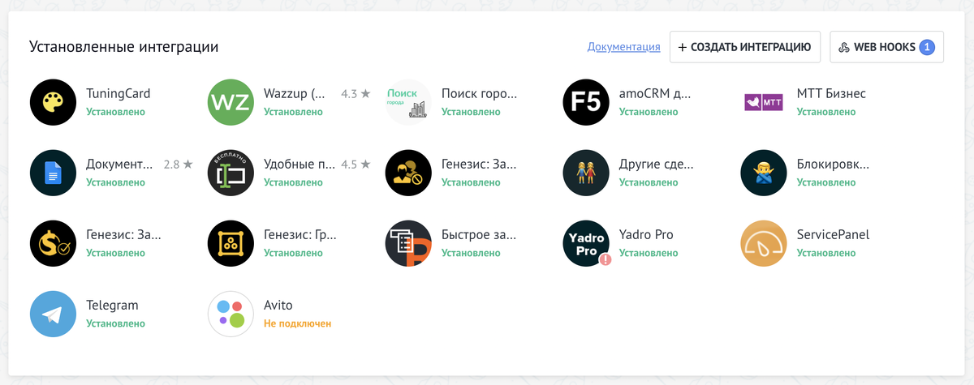Click the Yadro Pro name text

(646, 234)
